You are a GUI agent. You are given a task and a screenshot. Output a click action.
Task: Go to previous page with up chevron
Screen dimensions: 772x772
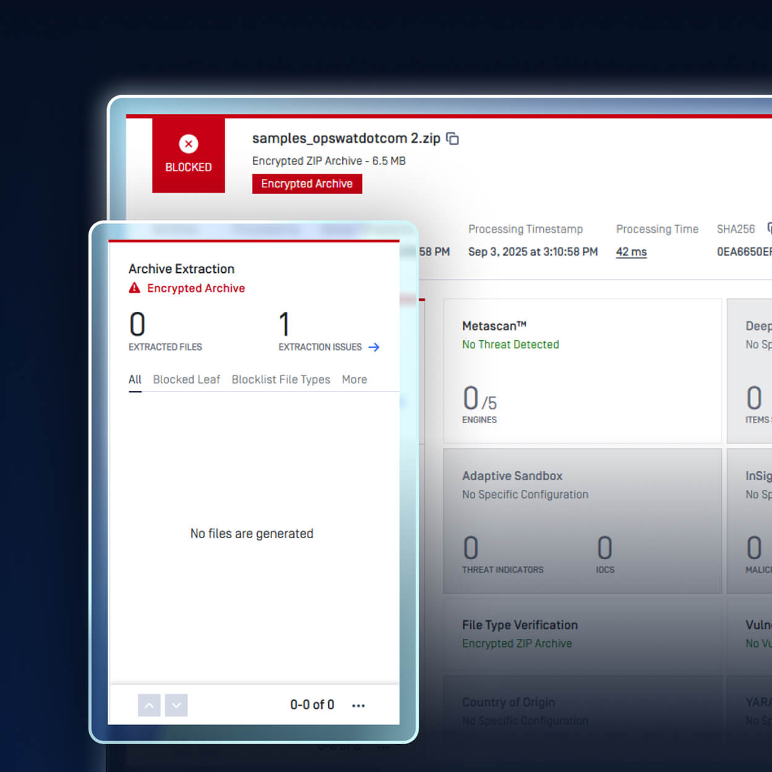[x=149, y=705]
